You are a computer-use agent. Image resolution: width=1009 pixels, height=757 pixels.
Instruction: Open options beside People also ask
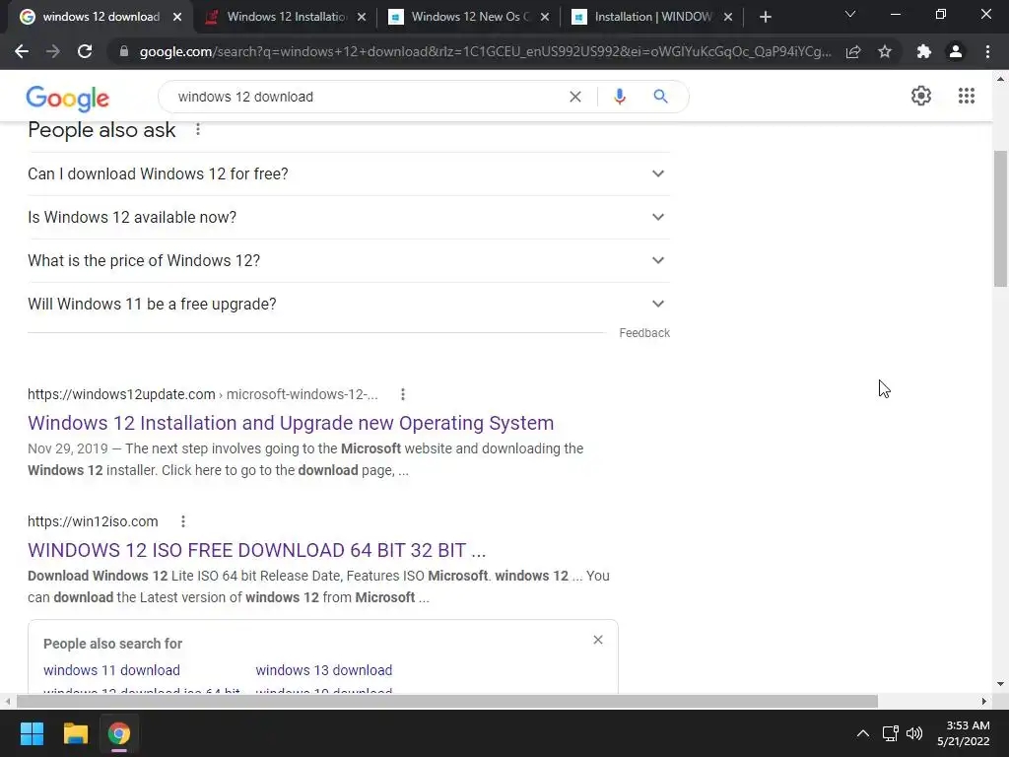click(x=197, y=129)
